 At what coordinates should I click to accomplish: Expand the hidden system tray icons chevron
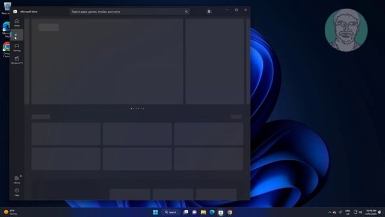pos(330,212)
